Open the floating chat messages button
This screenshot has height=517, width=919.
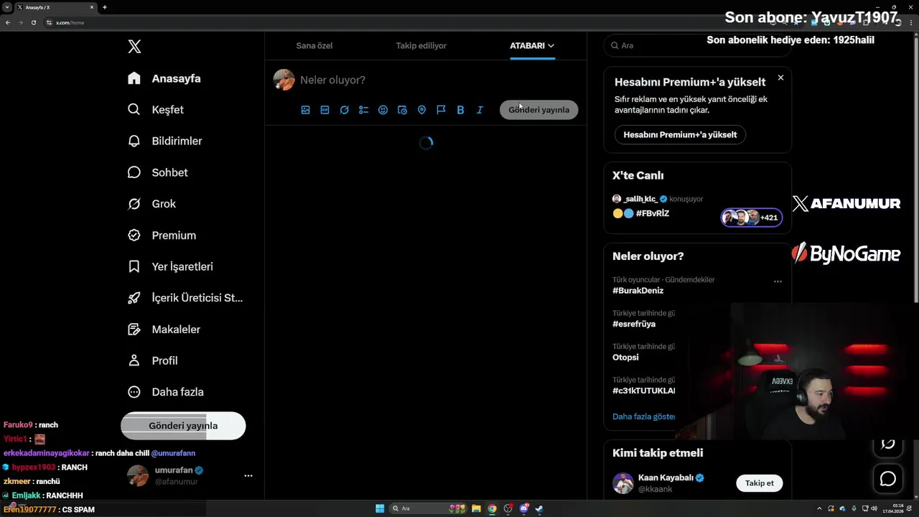click(888, 479)
